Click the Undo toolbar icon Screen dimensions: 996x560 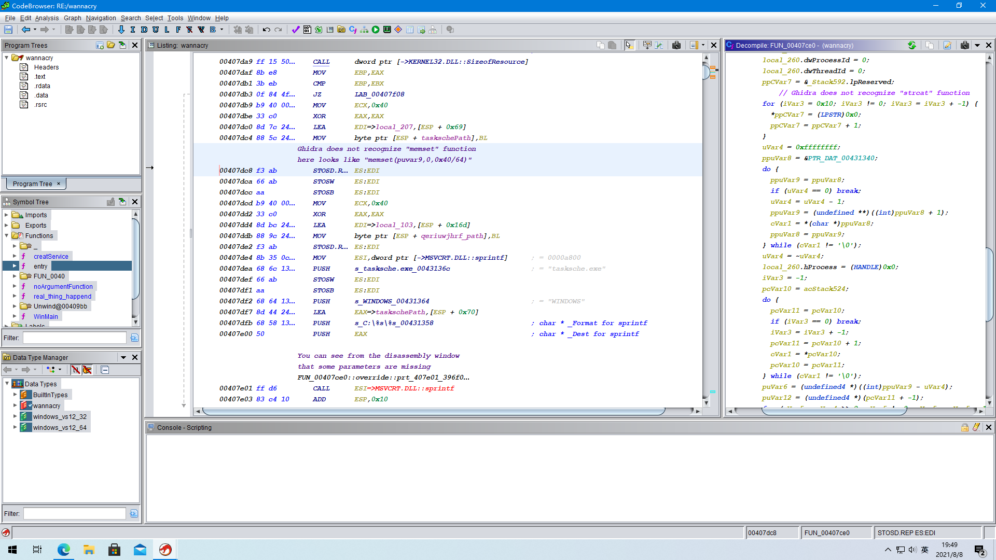pos(267,30)
